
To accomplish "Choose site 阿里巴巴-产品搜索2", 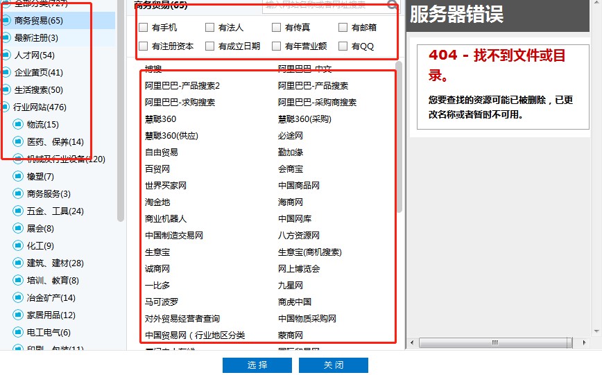I will click(182, 85).
